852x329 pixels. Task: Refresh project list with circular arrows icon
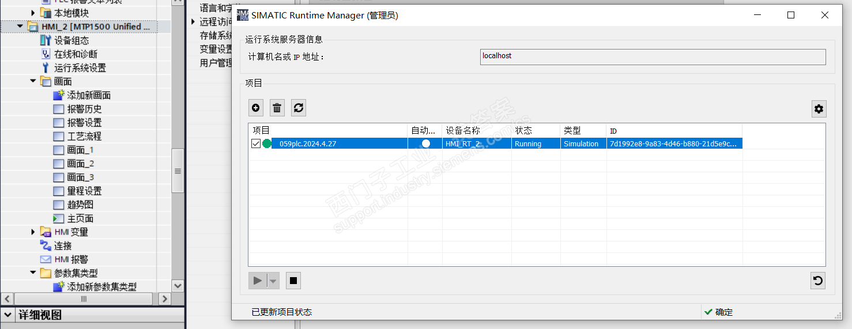299,108
